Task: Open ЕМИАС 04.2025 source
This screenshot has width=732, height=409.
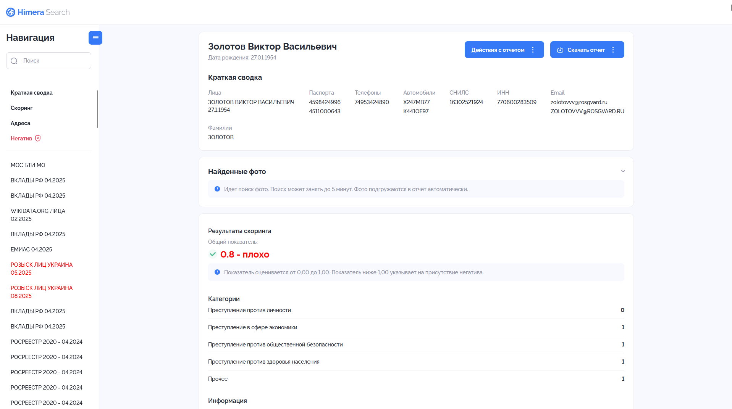Action: coord(31,250)
